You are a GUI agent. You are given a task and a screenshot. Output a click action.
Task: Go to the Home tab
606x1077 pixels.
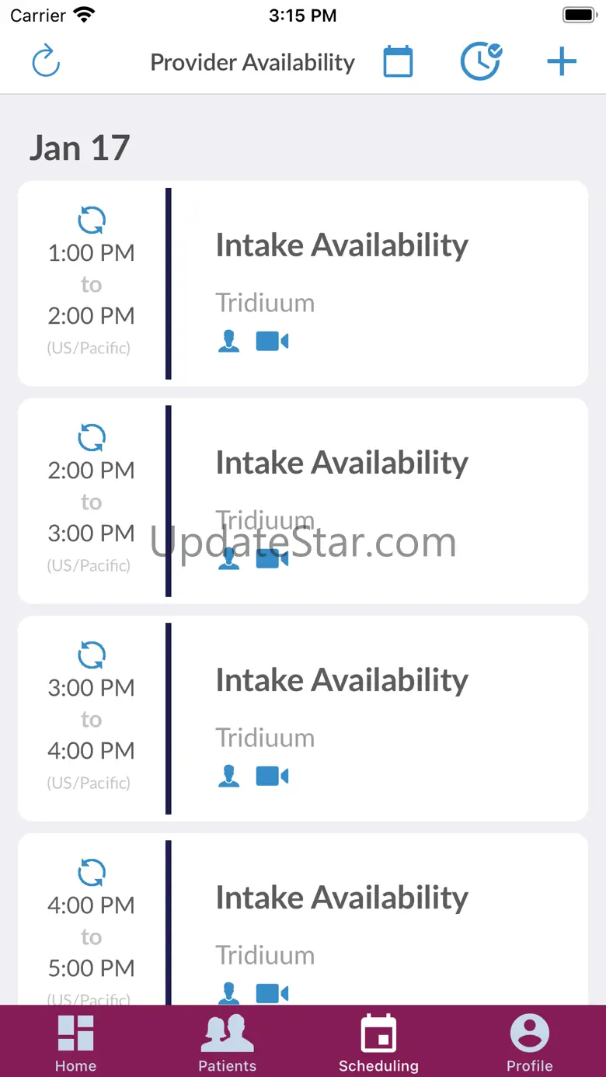(x=75, y=1042)
